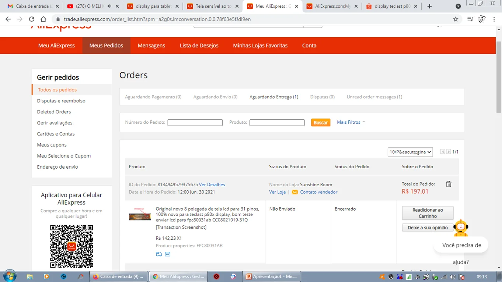Image resolution: width=502 pixels, height=282 pixels.
Task: Open the items per page dropdown
Action: (410, 152)
